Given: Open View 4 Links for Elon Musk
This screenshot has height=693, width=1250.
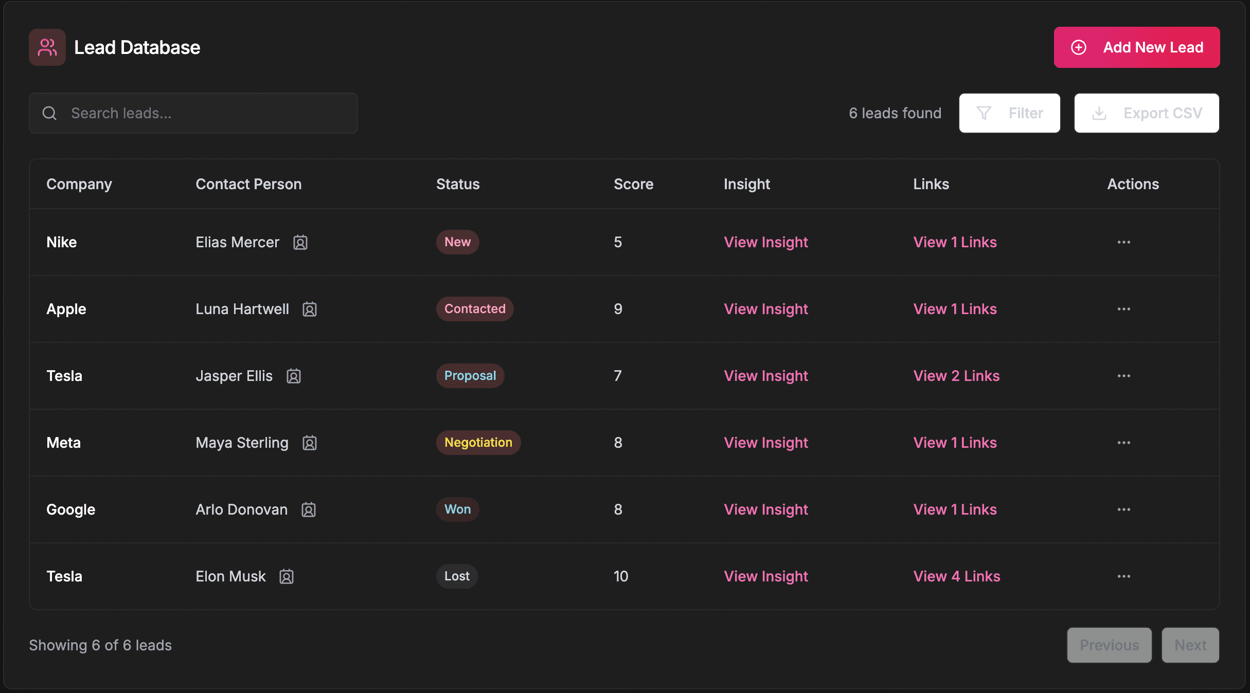Looking at the screenshot, I should [x=957, y=576].
